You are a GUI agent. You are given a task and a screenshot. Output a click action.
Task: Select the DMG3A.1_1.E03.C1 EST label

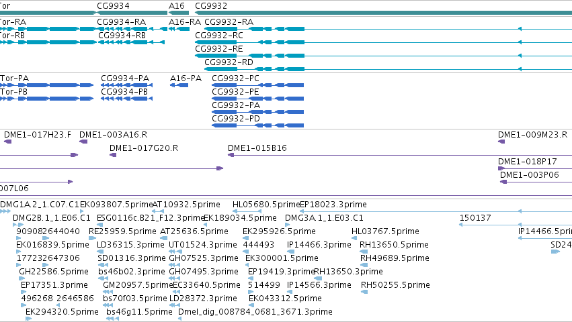click(324, 218)
